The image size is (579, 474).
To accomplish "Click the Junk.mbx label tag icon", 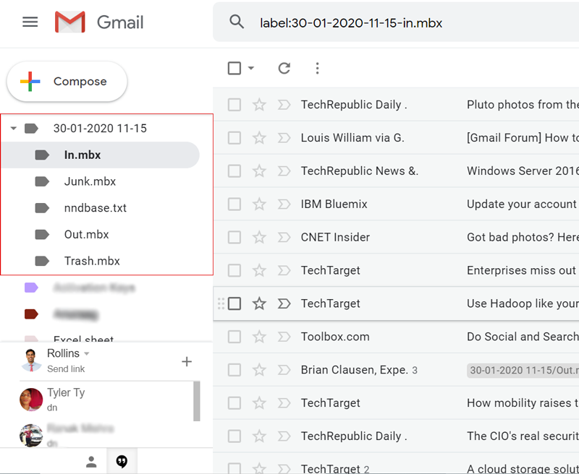I will pos(42,181).
